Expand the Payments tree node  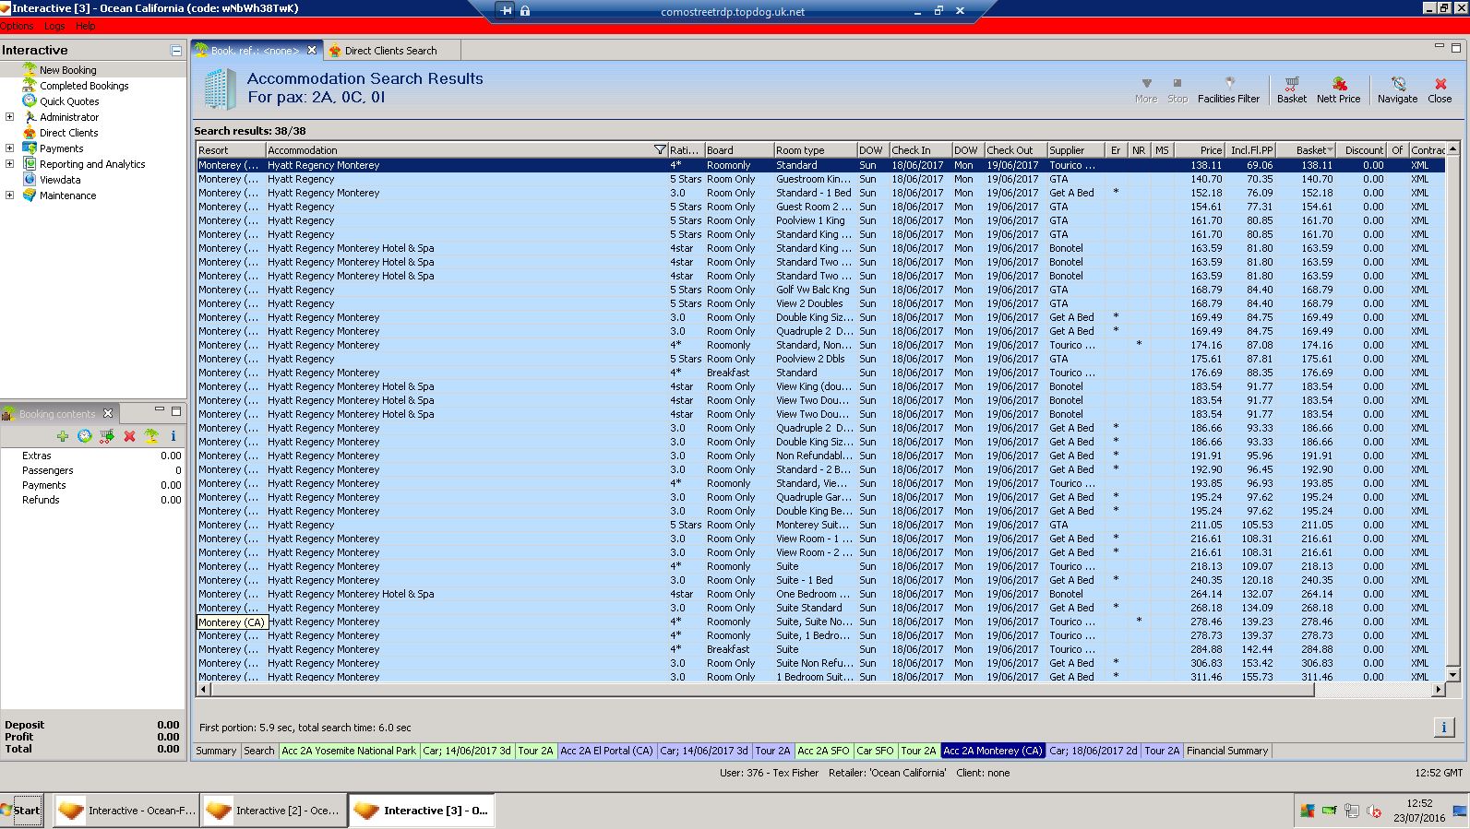pos(10,148)
